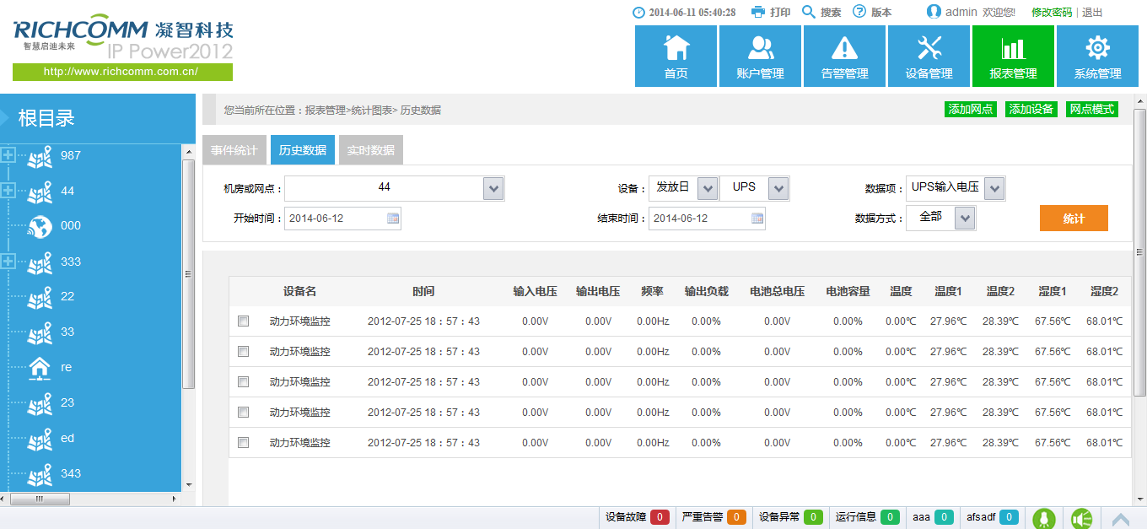Select the map icon of node 343
Screen dimensions: 1147x529
tap(40, 475)
